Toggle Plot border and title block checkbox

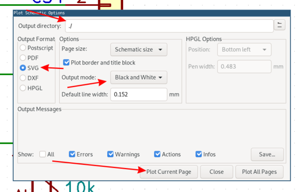(x=66, y=62)
